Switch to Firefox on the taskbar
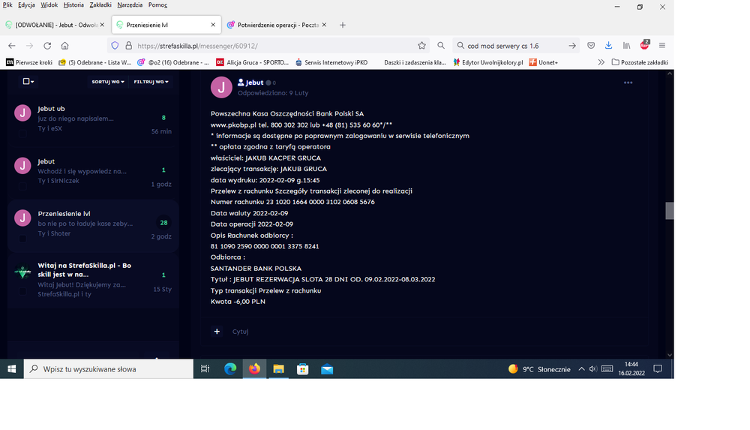Image resolution: width=750 pixels, height=430 pixels. [254, 368]
